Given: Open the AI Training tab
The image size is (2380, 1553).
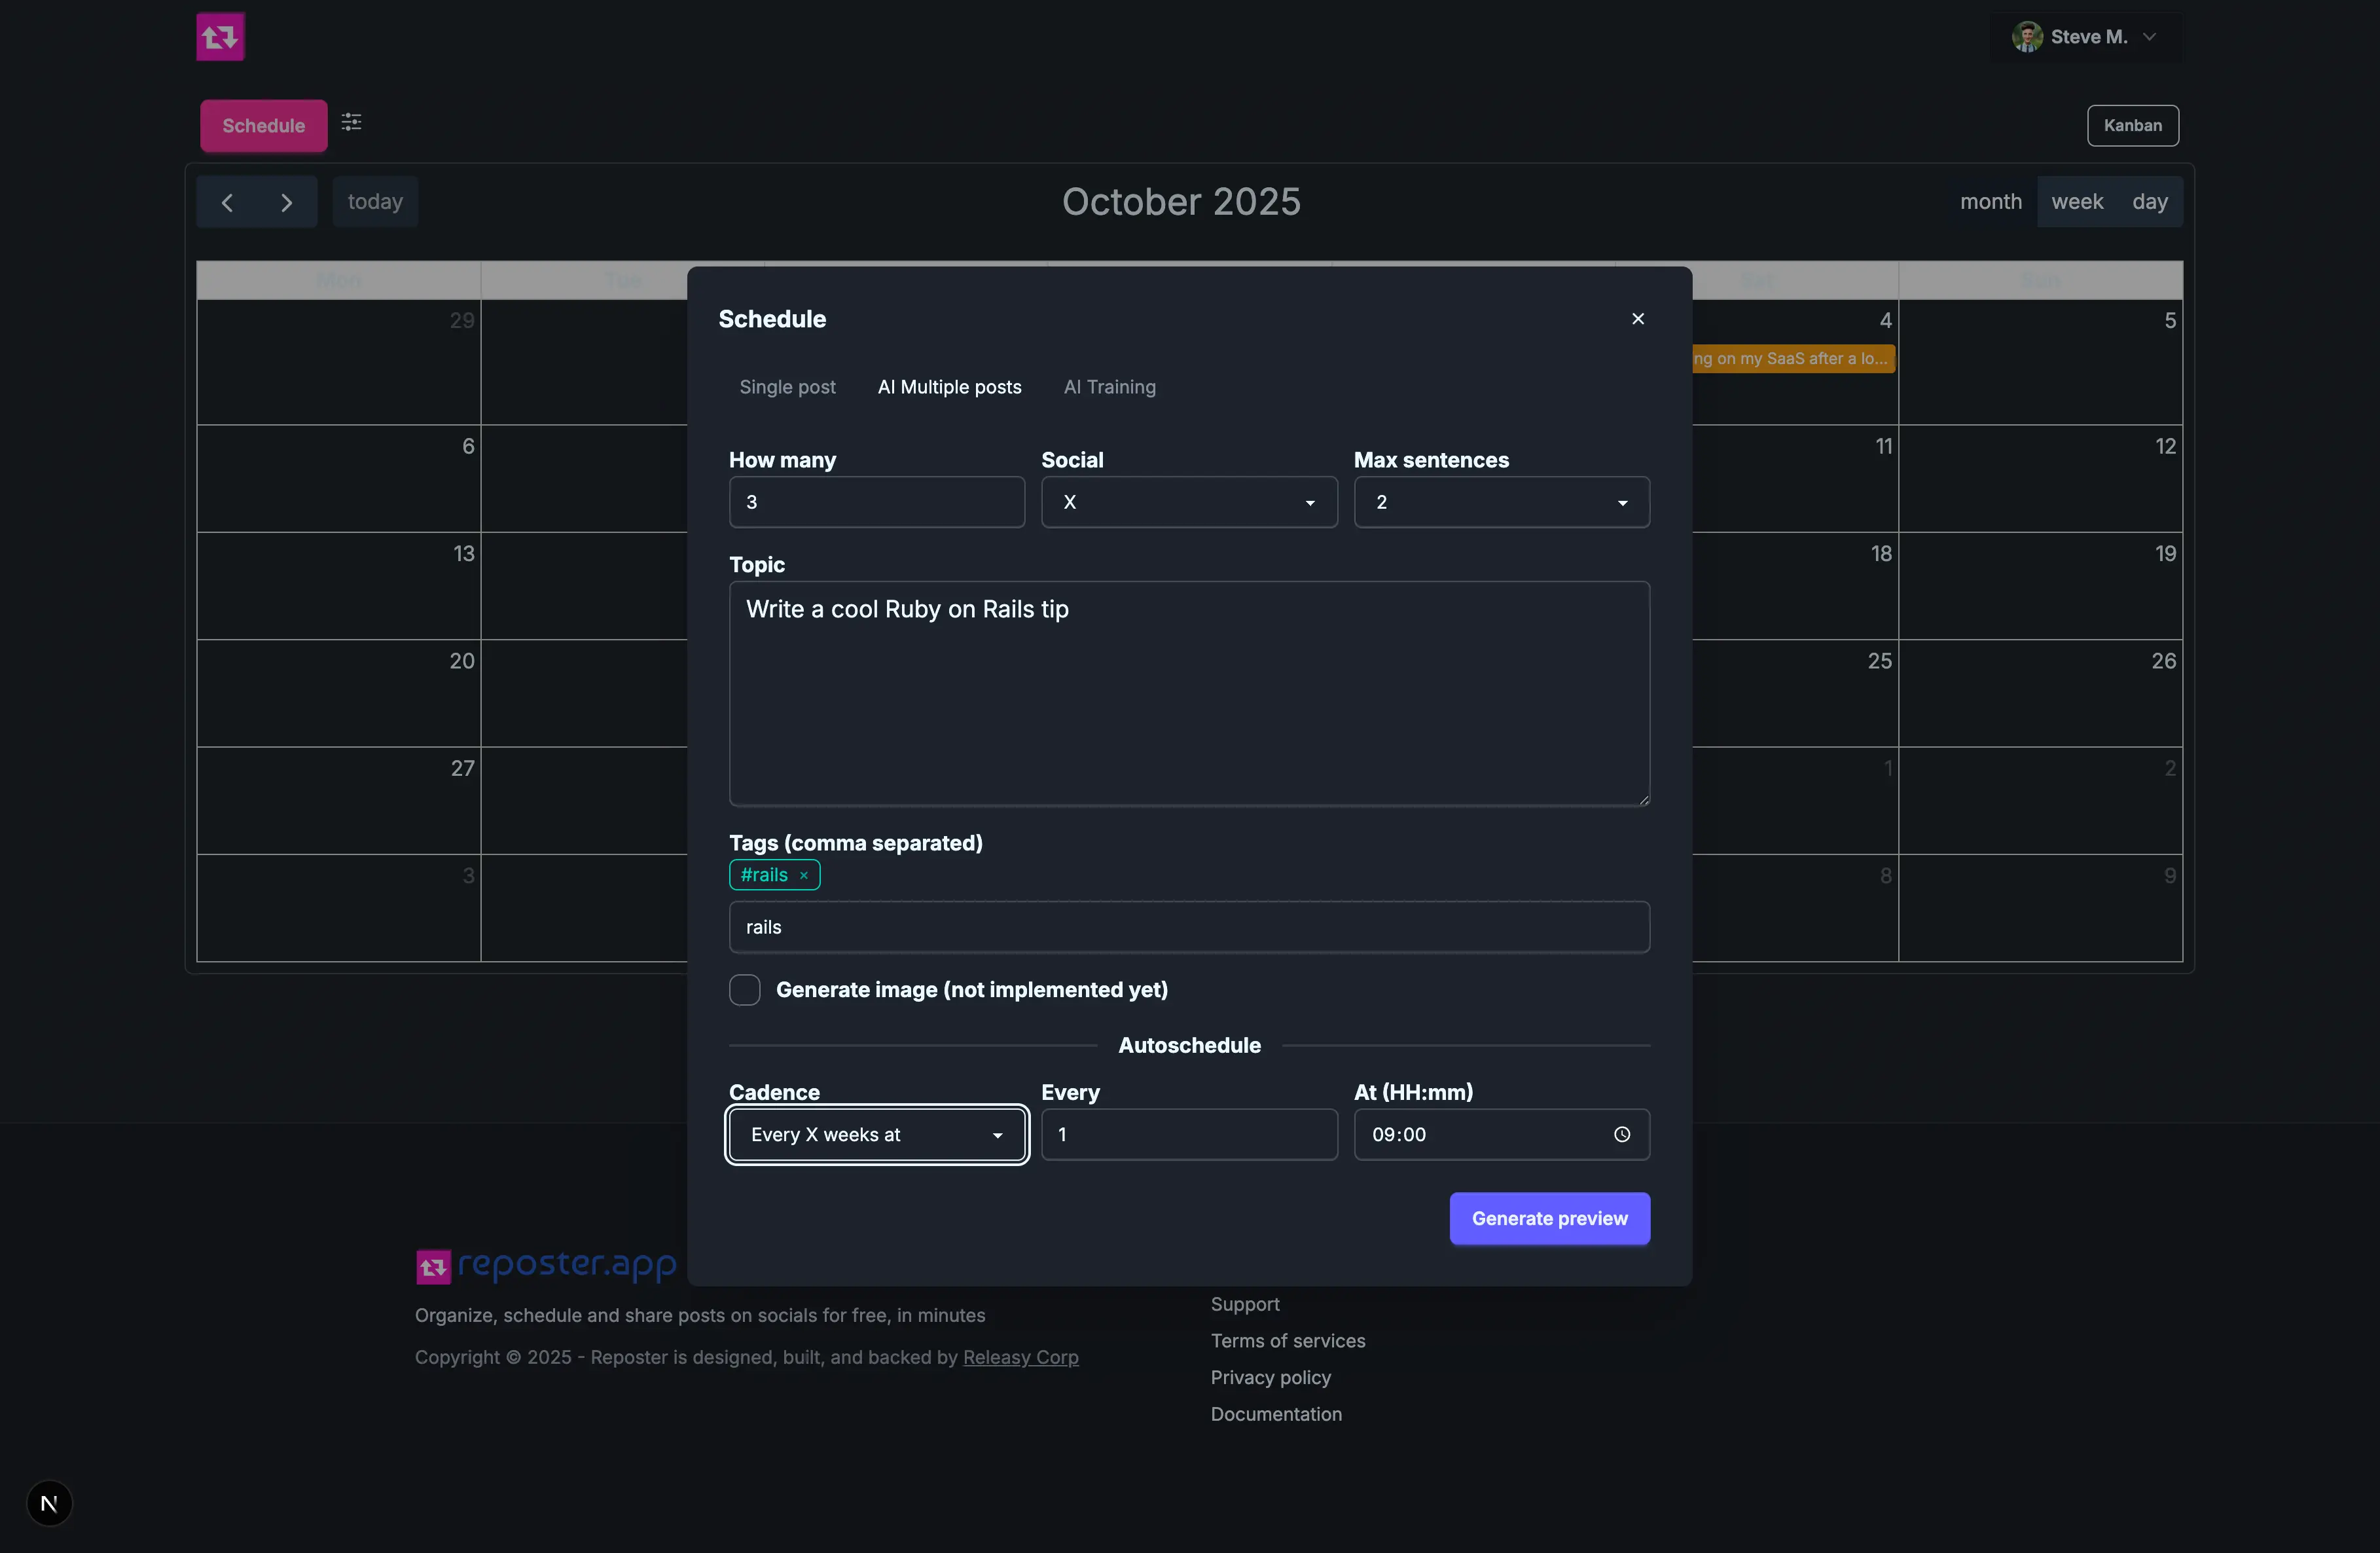Looking at the screenshot, I should (1109, 387).
